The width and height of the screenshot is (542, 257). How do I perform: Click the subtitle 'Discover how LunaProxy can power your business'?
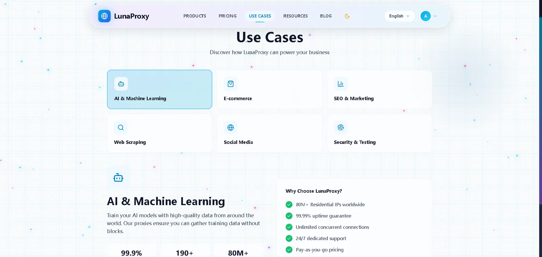[270, 52]
